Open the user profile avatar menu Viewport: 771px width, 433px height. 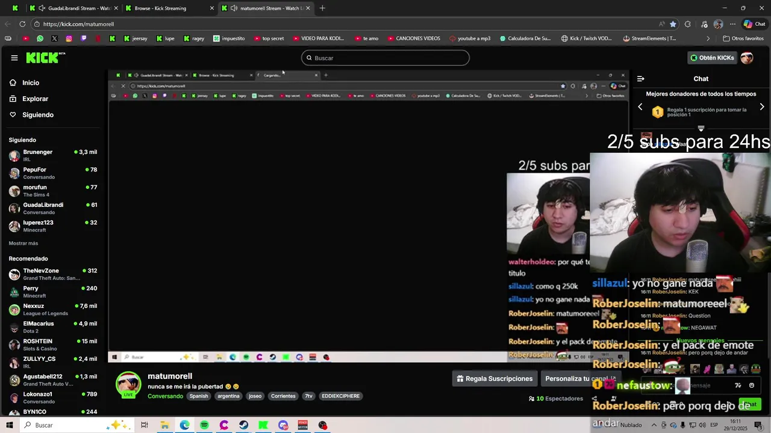[x=747, y=58]
